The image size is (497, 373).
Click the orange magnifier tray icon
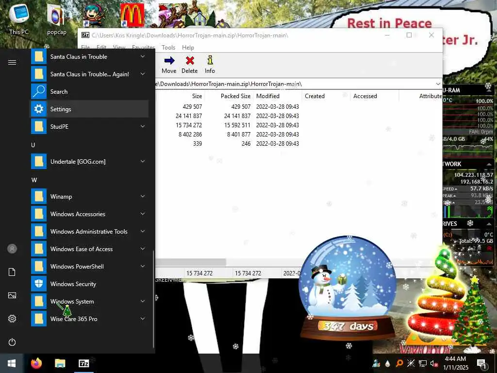(x=399, y=363)
